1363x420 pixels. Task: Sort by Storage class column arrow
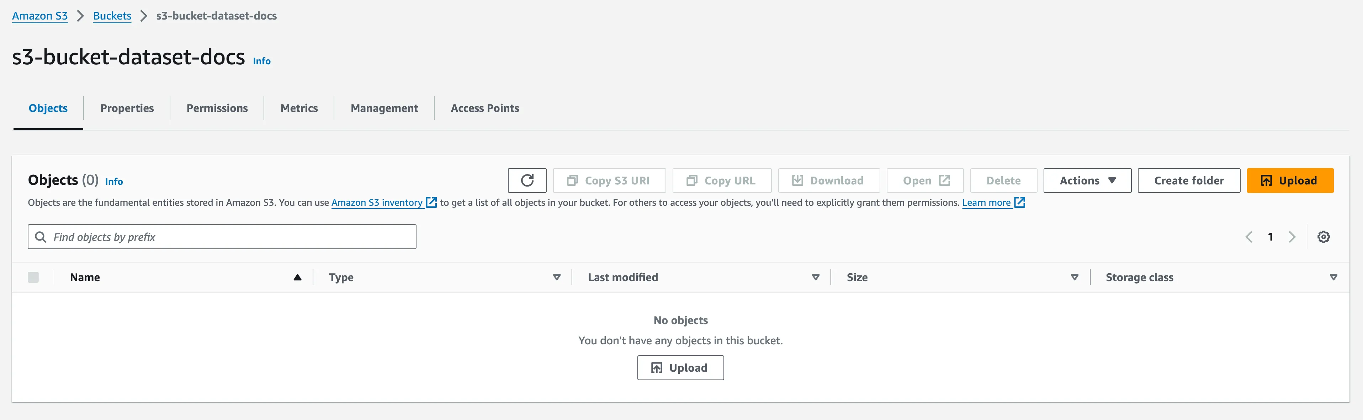1333,278
